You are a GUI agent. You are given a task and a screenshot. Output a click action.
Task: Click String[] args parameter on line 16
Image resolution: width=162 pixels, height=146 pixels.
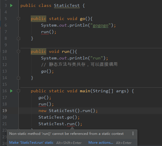click(109, 91)
